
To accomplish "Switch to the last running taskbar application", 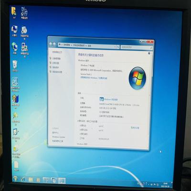I will click(62, 181).
